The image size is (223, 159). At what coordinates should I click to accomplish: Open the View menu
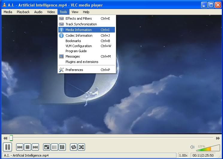point(75,12)
